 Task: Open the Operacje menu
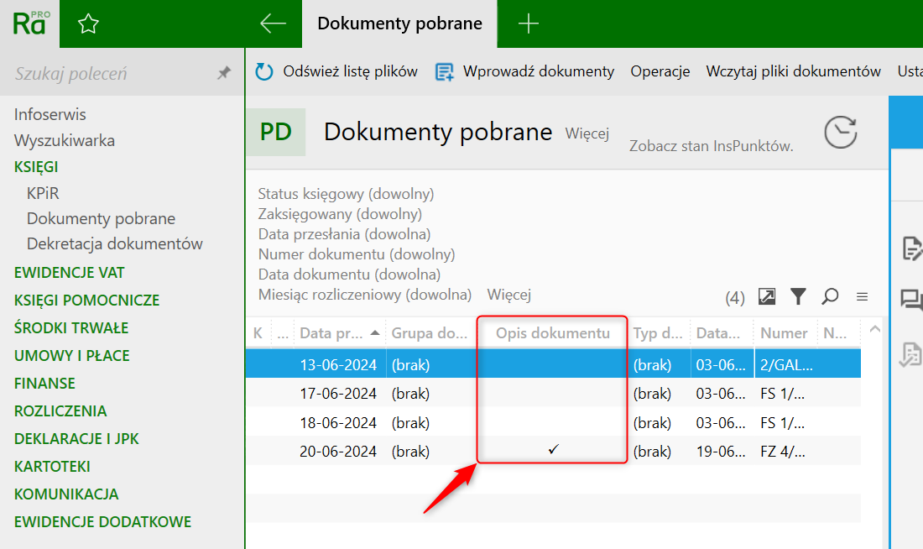[660, 71]
